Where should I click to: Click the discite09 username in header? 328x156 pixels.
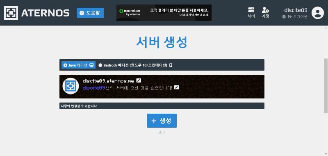point(296,10)
